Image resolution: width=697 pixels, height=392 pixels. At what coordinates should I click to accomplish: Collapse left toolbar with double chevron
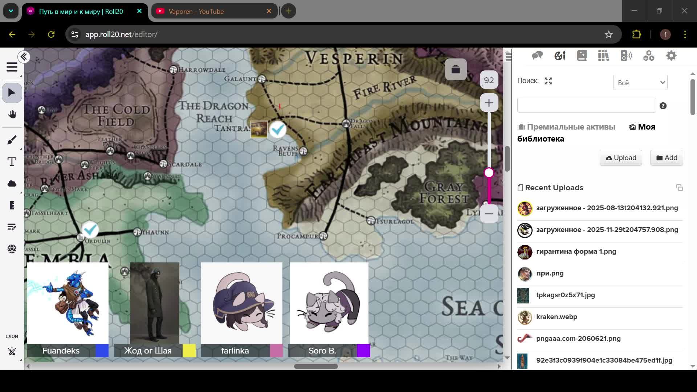24,57
